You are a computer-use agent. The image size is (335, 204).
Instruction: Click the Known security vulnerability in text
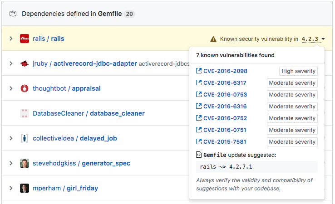[259, 39]
